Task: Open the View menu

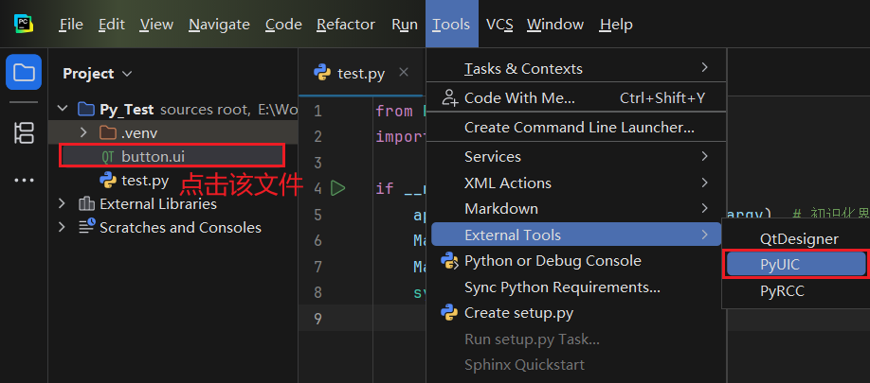Action: [x=156, y=25]
